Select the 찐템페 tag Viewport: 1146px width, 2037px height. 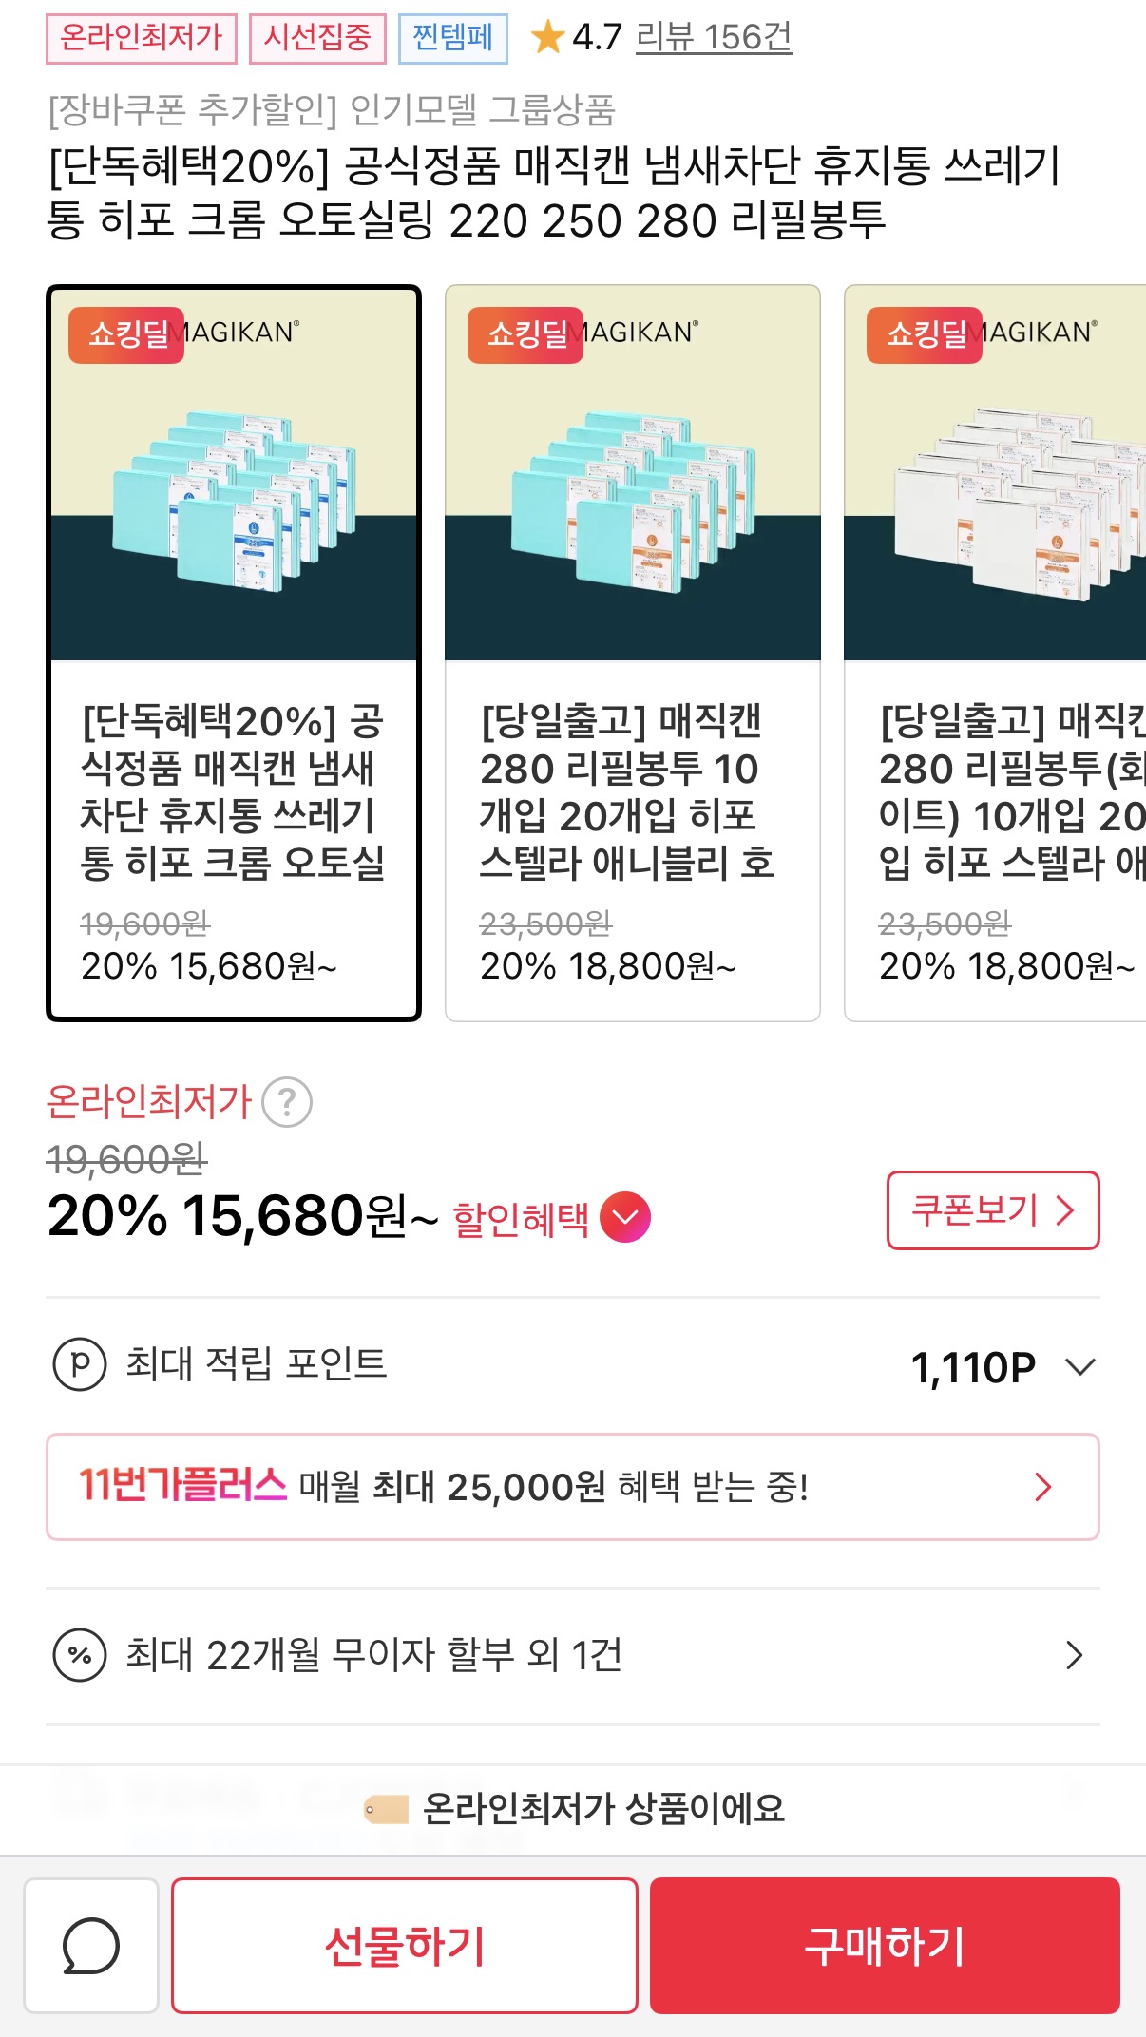click(x=452, y=38)
